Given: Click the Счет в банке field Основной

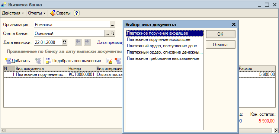Looking at the screenshot, I should coord(69,33).
